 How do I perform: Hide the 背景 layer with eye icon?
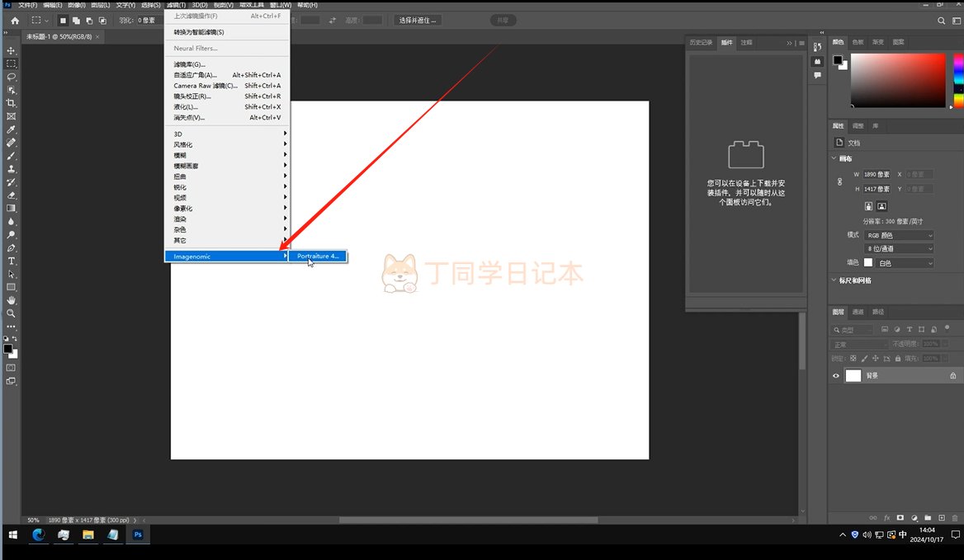tap(836, 375)
